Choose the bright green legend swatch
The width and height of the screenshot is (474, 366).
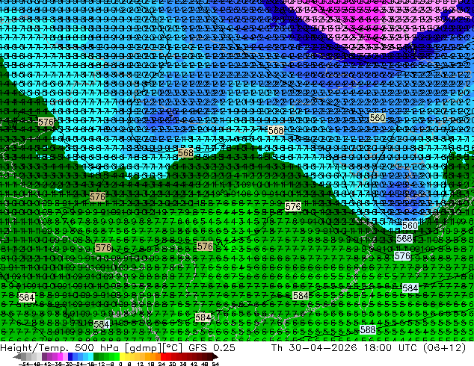click(x=117, y=356)
